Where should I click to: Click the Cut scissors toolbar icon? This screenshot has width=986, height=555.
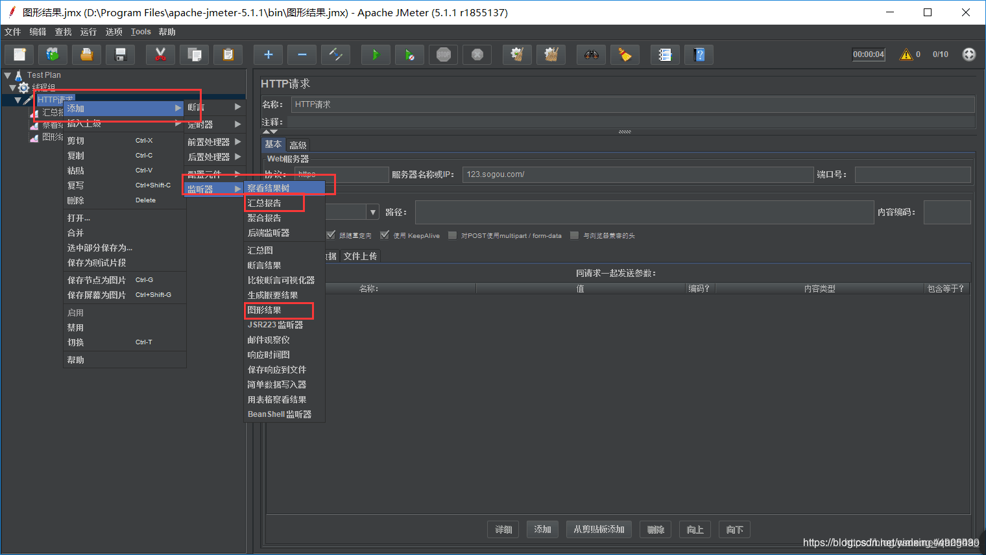160,55
